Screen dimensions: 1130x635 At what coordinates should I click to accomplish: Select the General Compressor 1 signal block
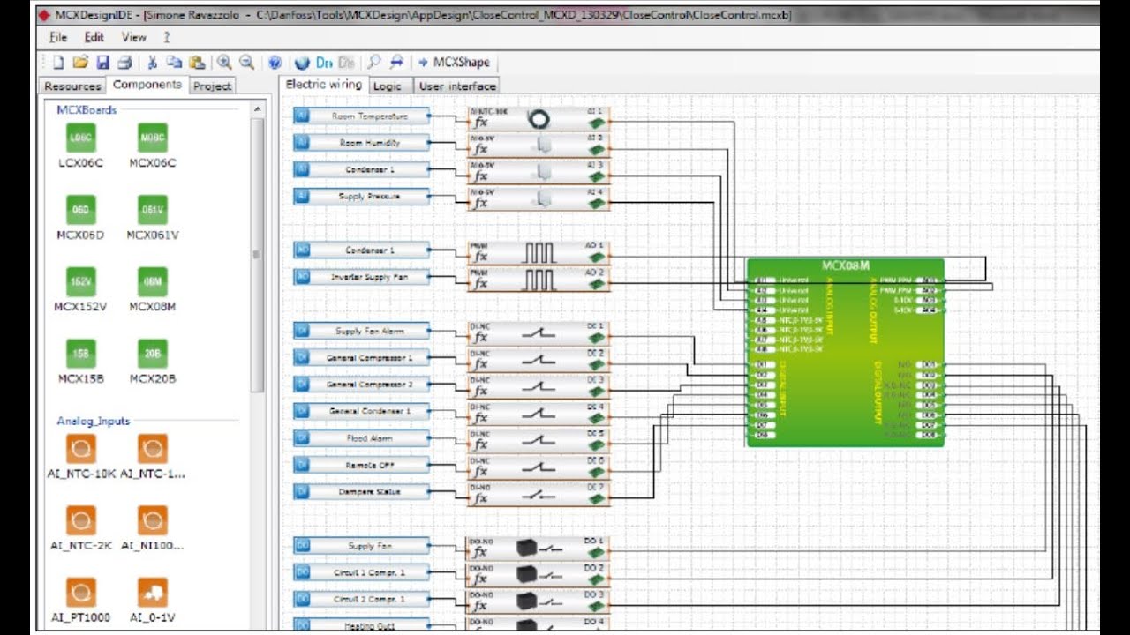point(362,358)
